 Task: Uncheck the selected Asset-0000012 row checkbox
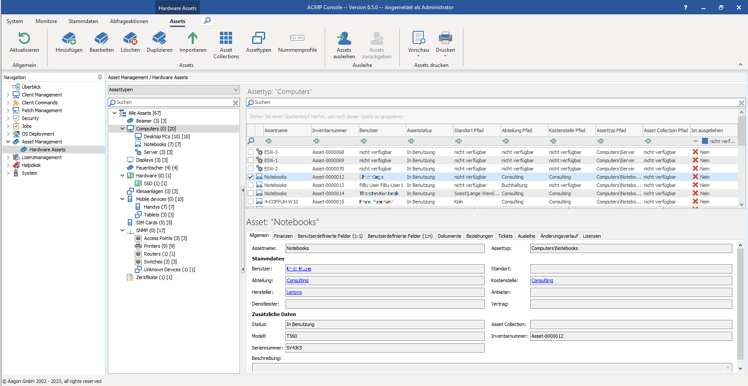coord(251,177)
